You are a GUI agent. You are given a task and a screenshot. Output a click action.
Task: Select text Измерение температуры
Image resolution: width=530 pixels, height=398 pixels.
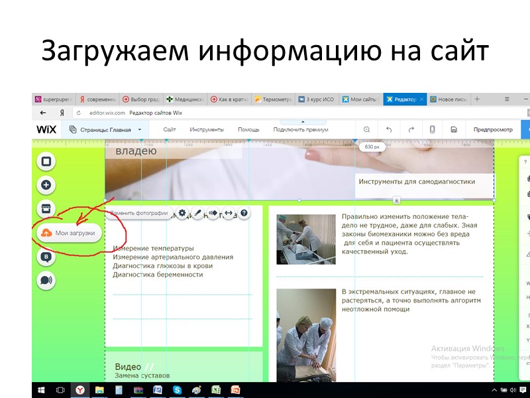[x=153, y=248]
